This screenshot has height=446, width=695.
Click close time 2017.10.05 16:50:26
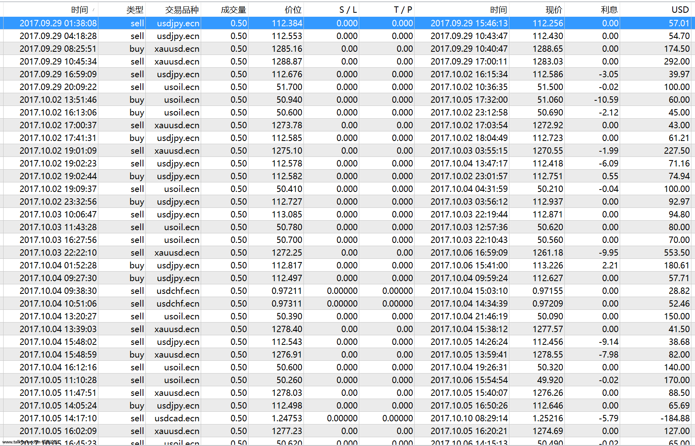(469, 405)
